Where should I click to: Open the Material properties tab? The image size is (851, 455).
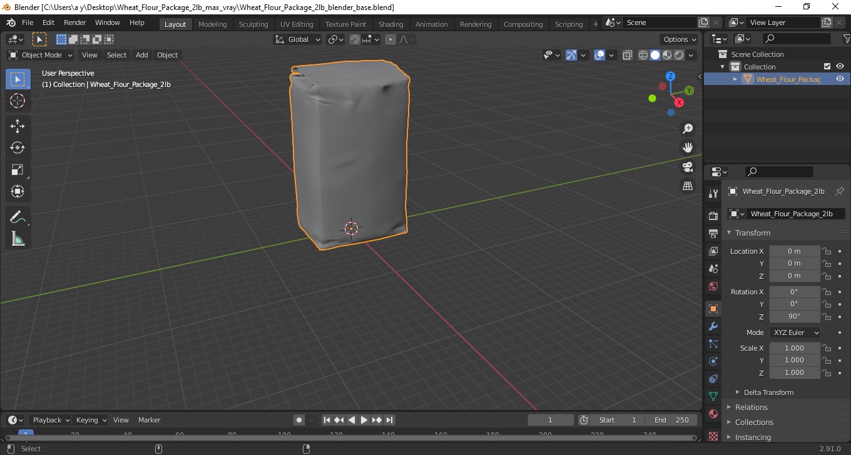[x=713, y=414]
